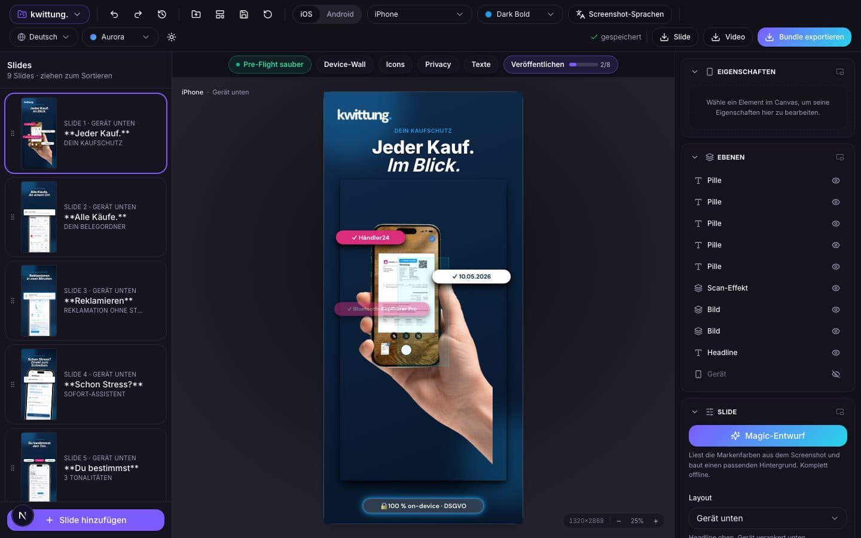Open the Privacy tab
The image size is (861, 538).
pos(438,65)
